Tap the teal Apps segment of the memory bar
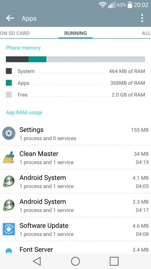 point(37,59)
